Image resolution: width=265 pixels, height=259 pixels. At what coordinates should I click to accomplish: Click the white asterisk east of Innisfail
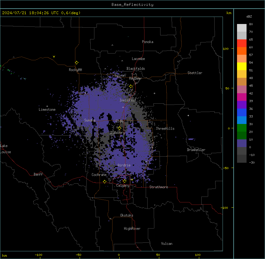coord(154,93)
